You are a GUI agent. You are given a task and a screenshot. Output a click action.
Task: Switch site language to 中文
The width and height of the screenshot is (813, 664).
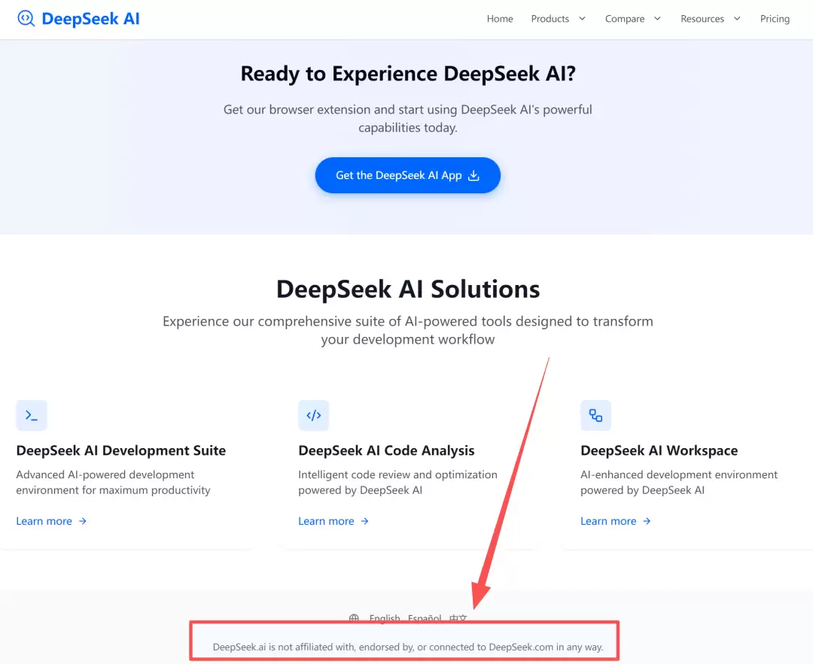tap(458, 618)
